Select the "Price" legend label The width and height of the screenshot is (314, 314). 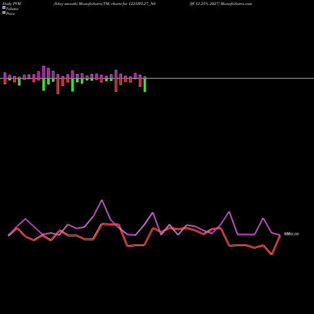click(x=10, y=14)
